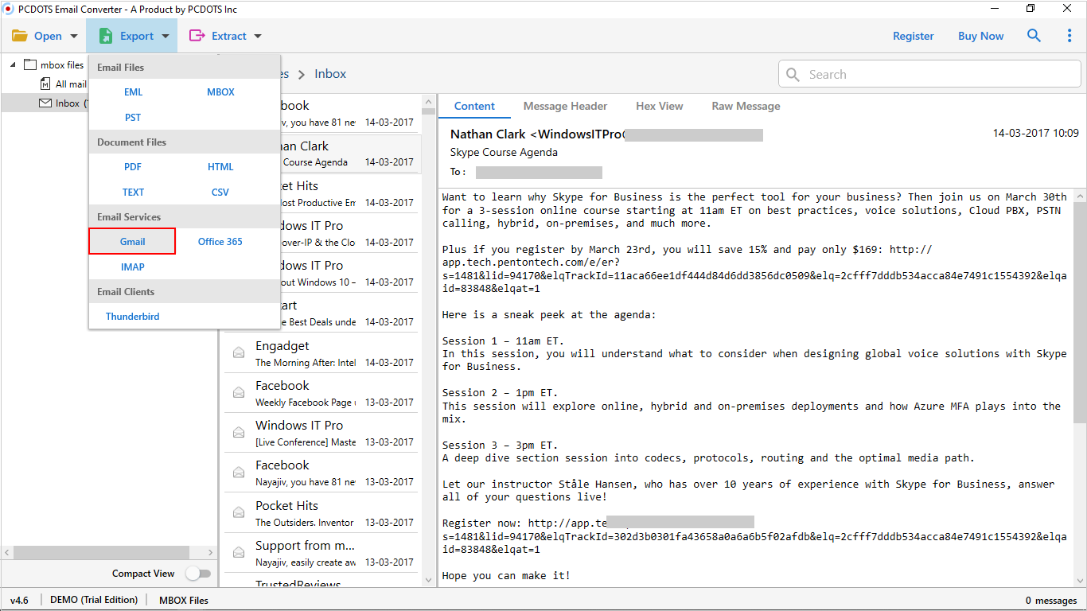Collapse the Export dropdown arrow
1087x611 pixels.
(166, 36)
